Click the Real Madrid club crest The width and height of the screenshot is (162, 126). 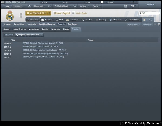(10, 15)
